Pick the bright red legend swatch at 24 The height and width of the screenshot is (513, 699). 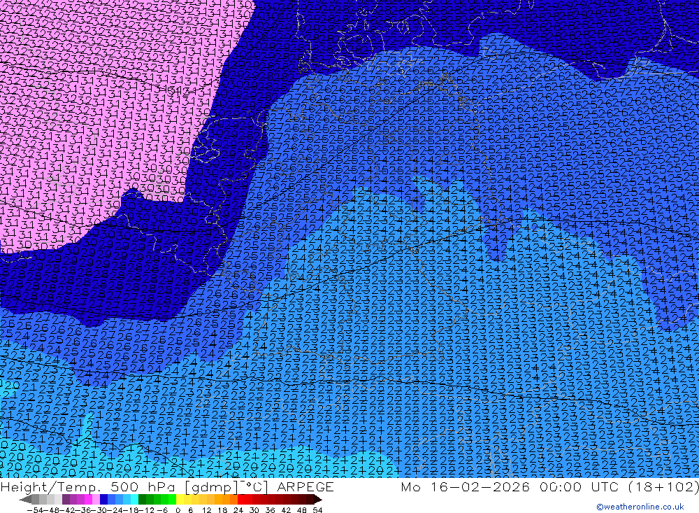click(x=242, y=499)
